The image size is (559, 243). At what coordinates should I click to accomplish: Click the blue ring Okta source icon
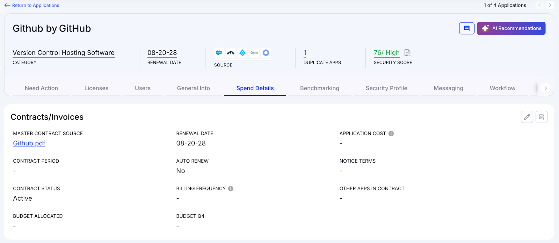pos(266,53)
